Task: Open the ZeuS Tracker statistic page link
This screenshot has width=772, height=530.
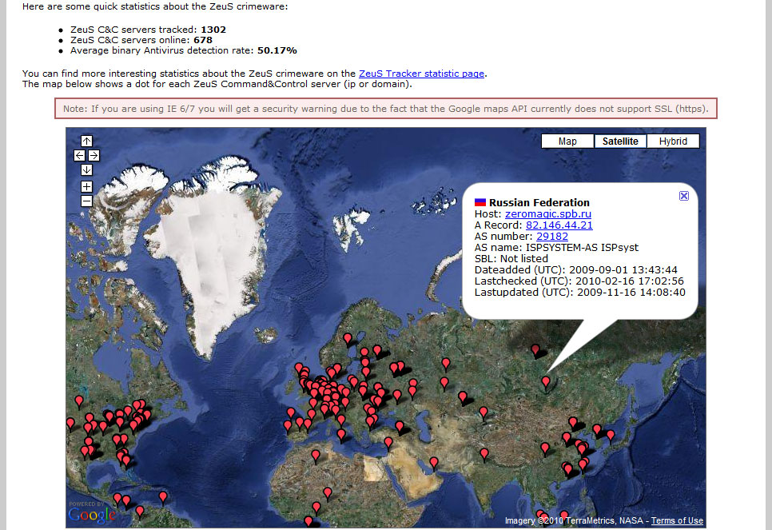Action: click(x=421, y=74)
